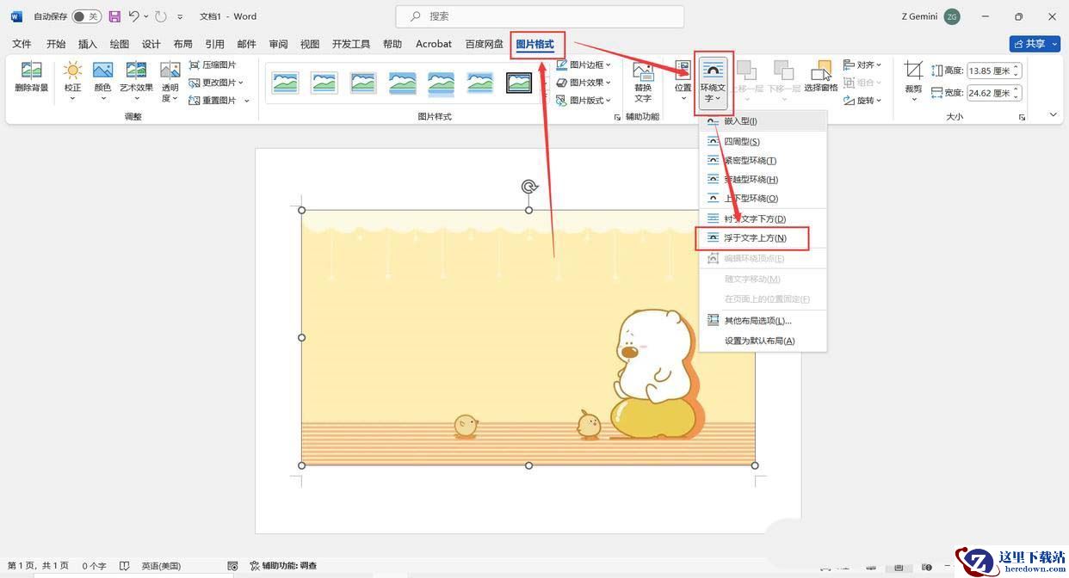Viewport: 1069px width, 578px height.
Task: Click the ZG account avatar
Action: [952, 16]
